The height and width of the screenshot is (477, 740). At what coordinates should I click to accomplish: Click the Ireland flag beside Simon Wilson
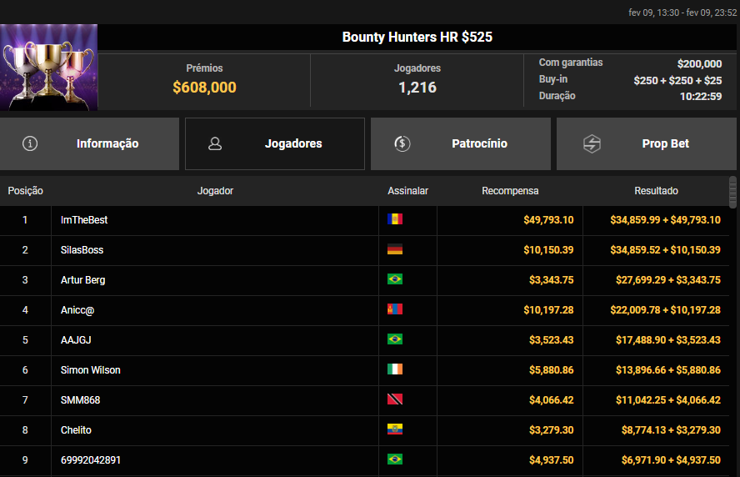point(395,369)
